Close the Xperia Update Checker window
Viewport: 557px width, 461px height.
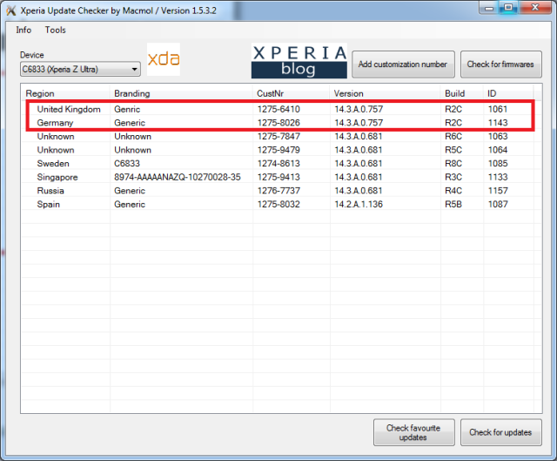pyautogui.click(x=535, y=8)
